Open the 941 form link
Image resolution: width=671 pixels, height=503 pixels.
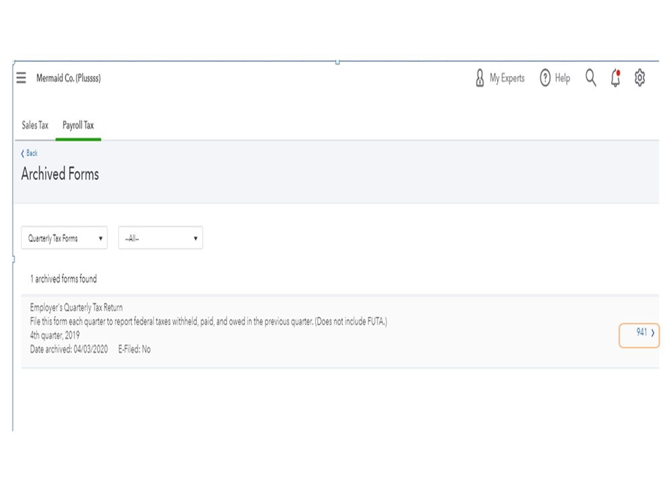[641, 332]
